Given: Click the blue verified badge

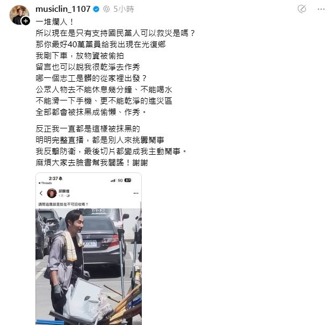Looking at the screenshot, I should tap(96, 9).
